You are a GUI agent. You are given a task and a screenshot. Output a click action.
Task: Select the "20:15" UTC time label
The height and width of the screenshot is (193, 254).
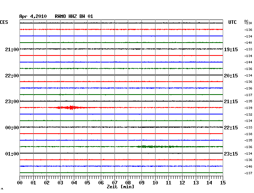(x=231, y=76)
